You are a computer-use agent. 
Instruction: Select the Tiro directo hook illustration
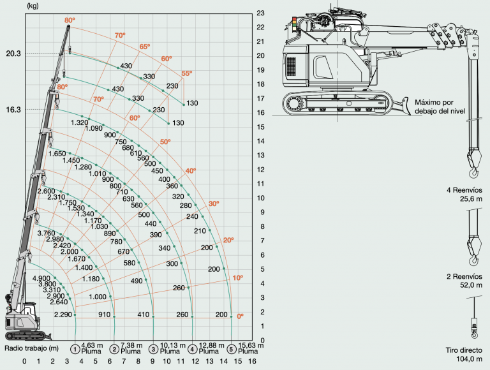[475, 318]
